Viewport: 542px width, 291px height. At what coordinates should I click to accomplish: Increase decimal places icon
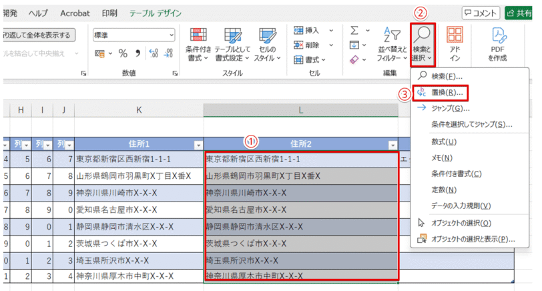coord(154,53)
